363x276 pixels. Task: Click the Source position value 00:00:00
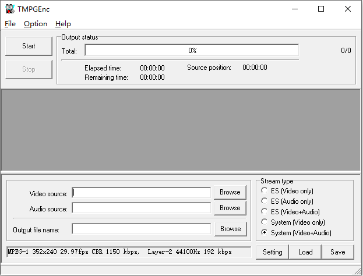255,68
